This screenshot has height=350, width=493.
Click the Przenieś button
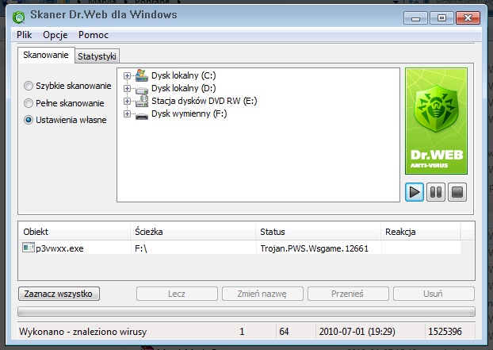(x=348, y=294)
